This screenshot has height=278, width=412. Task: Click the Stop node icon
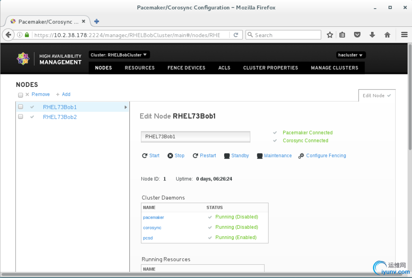pos(170,156)
